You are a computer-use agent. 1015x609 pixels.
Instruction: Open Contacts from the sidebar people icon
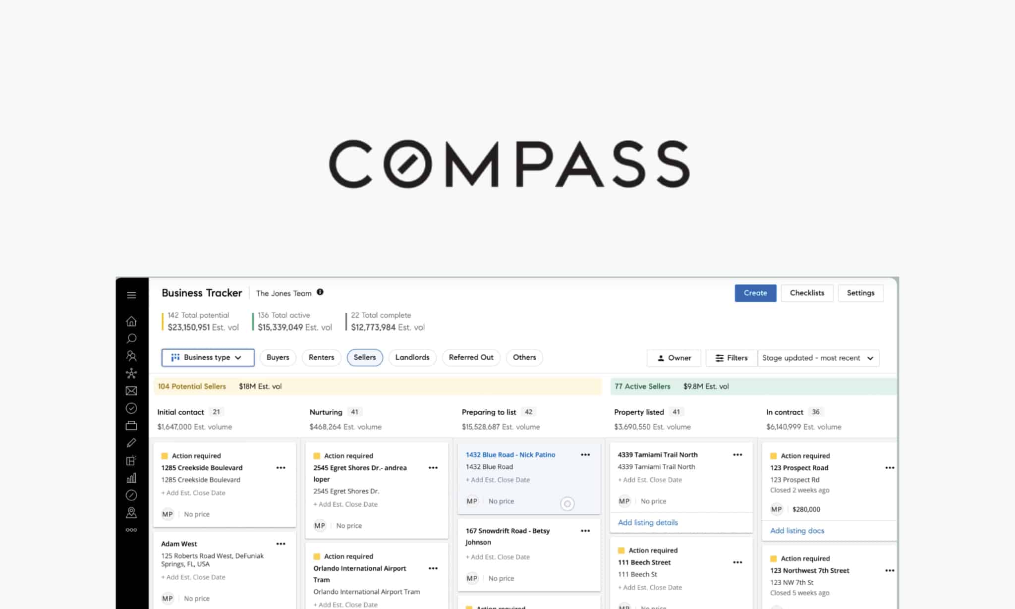tap(131, 356)
